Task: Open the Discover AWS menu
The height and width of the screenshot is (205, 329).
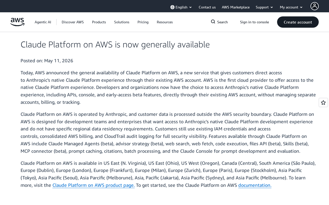Action: (73, 22)
